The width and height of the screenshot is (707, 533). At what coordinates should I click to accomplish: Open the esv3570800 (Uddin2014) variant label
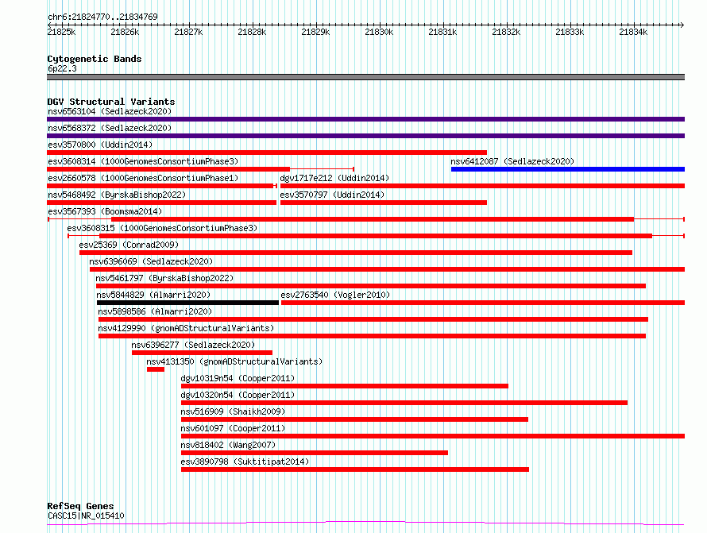click(x=100, y=145)
